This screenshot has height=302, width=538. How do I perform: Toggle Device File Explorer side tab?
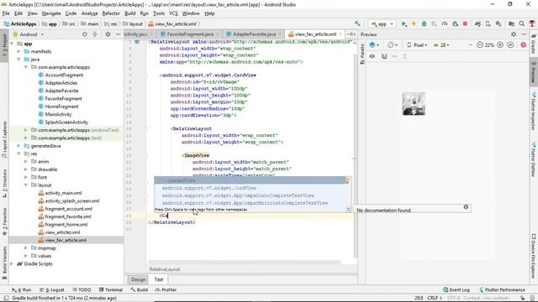coord(534,255)
